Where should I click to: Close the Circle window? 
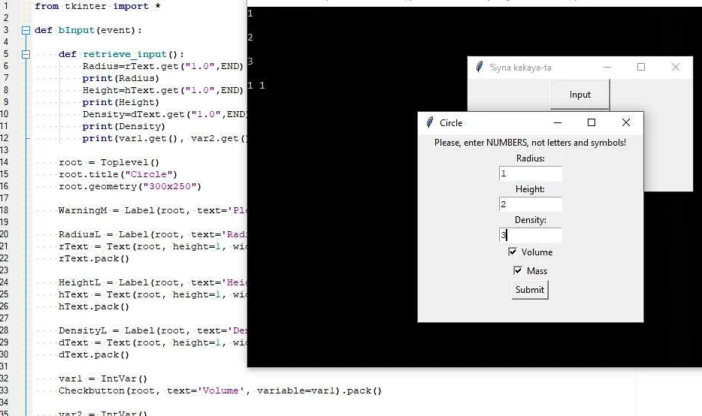626,122
